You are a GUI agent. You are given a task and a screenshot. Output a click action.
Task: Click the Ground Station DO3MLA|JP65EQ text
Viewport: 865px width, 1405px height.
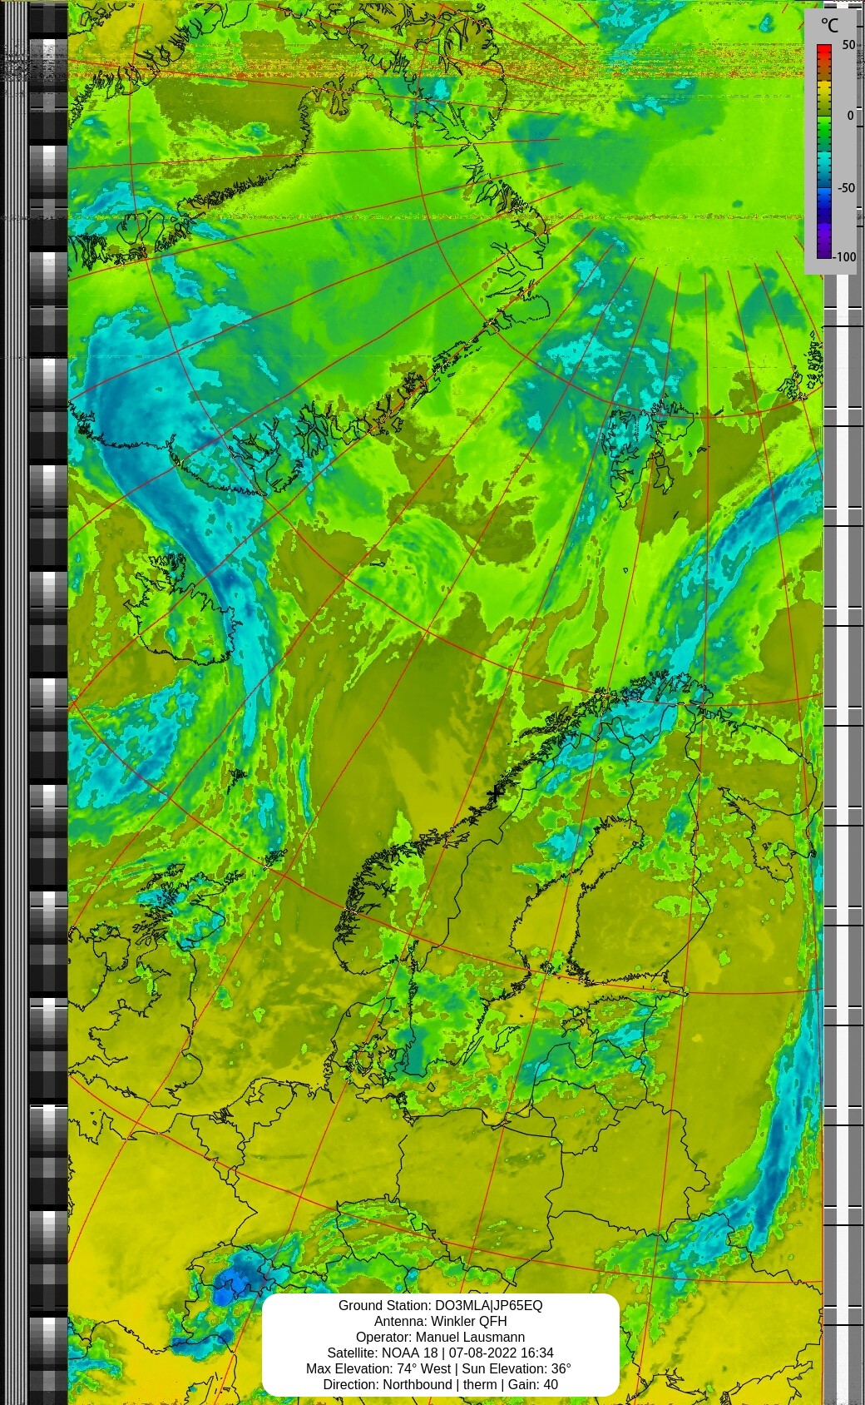click(x=440, y=1305)
